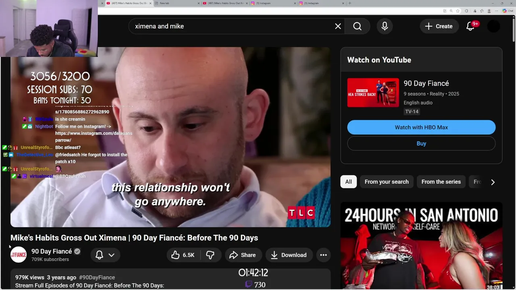516x290 pixels.
Task: Start voice search with the microphone
Action: pyautogui.click(x=385, y=26)
